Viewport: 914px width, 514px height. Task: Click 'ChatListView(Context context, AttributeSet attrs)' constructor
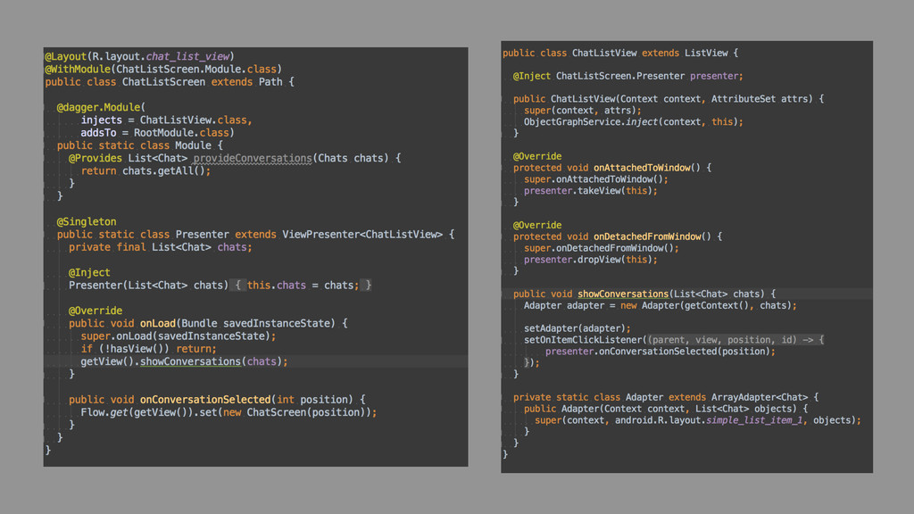pos(681,99)
